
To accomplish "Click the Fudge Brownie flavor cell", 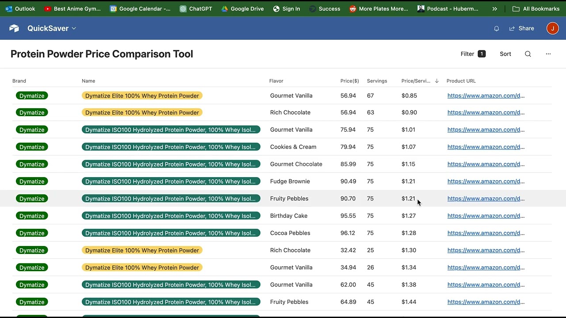I will (290, 182).
